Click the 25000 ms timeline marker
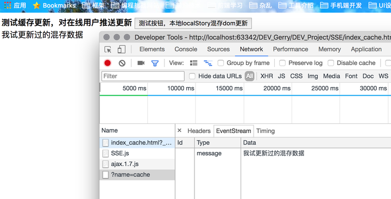This screenshot has height=199, width=391. tap(325, 88)
